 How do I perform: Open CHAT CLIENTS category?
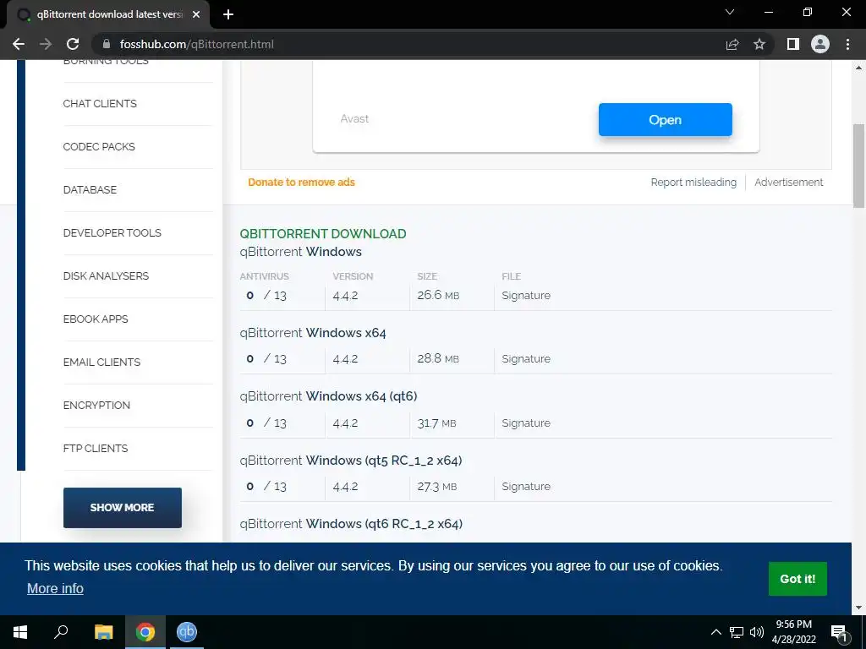[100, 104]
